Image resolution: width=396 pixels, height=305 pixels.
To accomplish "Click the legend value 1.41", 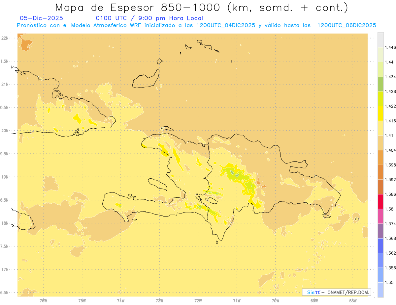I will [389, 136].
